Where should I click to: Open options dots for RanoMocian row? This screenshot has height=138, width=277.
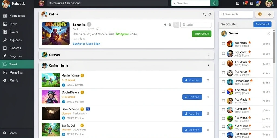coord(208,113)
